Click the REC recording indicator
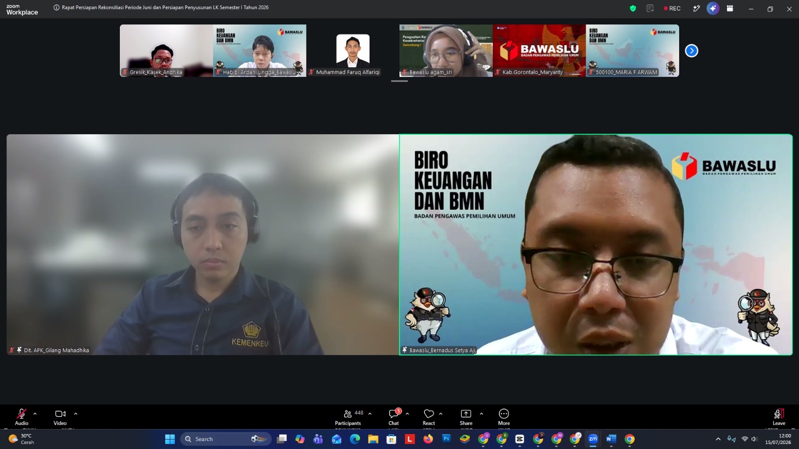The width and height of the screenshot is (799, 449). tap(672, 8)
